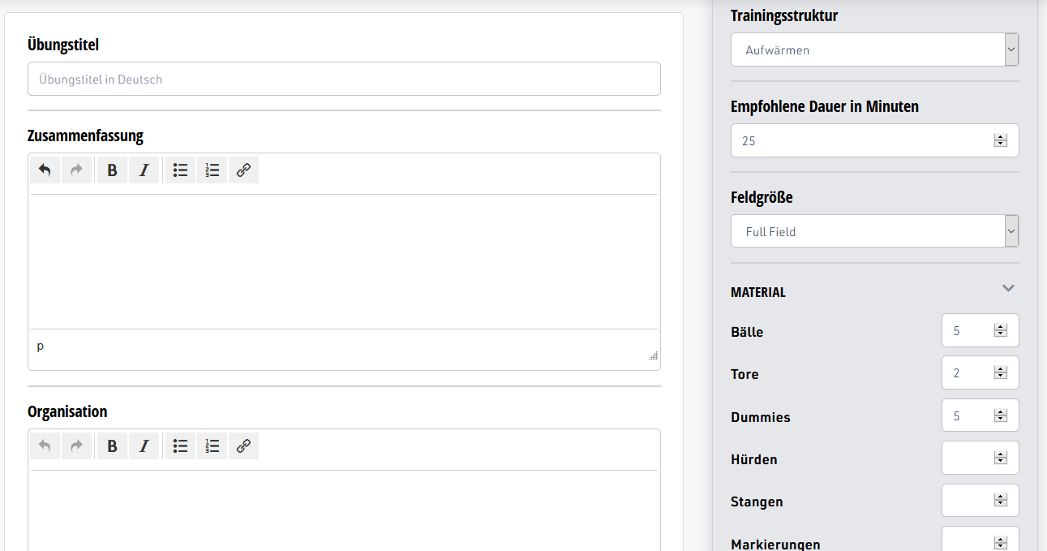Image resolution: width=1047 pixels, height=551 pixels.
Task: Click the Stangen spinner arrows
Action: [x=1001, y=500]
